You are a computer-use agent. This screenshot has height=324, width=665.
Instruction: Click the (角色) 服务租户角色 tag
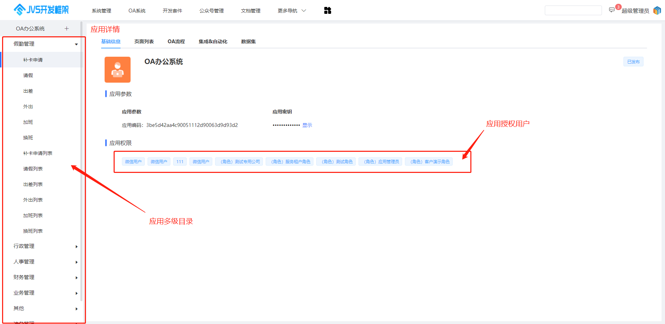pyautogui.click(x=290, y=161)
